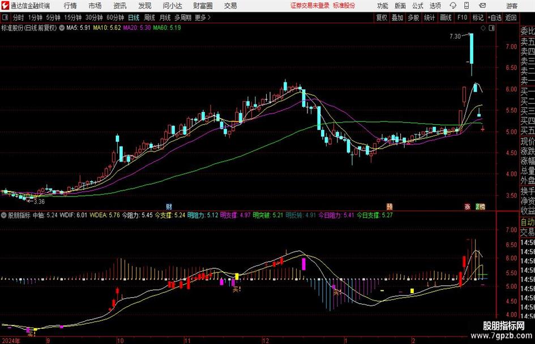The height and width of the screenshot is (344, 535).
Task: Expand the main chart indicator dropdown circle
Action: pos(62,28)
